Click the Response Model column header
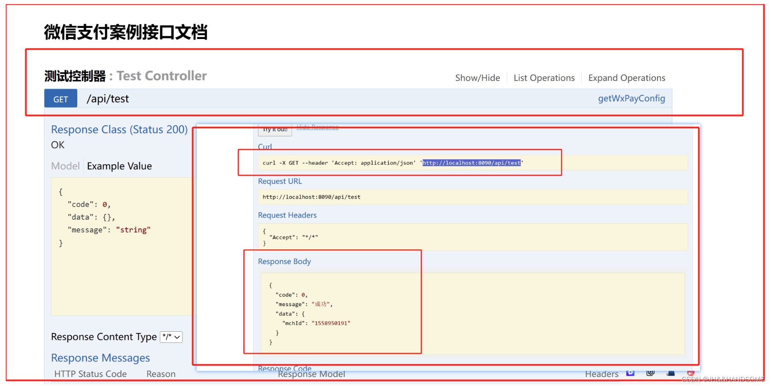This screenshot has height=386, width=771. click(312, 374)
